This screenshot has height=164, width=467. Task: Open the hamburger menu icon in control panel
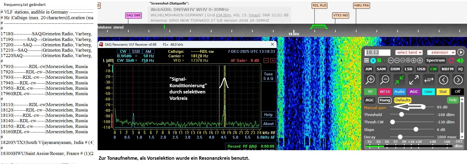pyautogui.click(x=366, y=60)
